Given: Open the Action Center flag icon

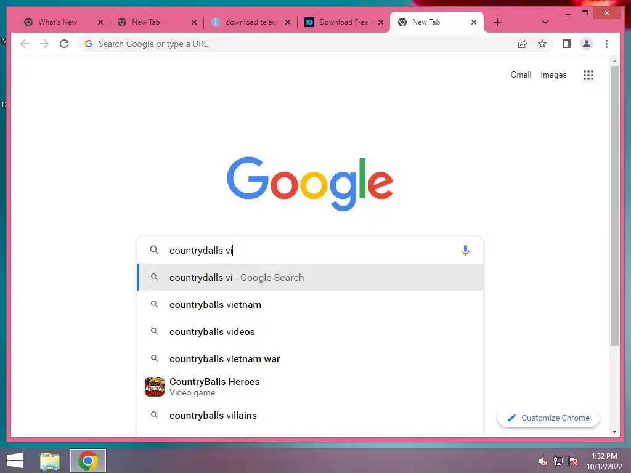Looking at the screenshot, I should pos(572,461).
